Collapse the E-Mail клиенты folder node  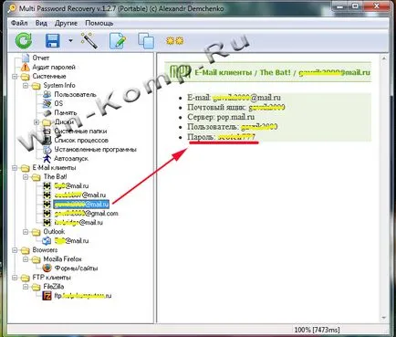click(x=15, y=168)
